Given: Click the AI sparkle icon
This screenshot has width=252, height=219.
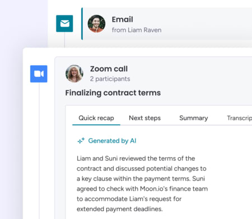Looking at the screenshot, I should click(x=81, y=140).
